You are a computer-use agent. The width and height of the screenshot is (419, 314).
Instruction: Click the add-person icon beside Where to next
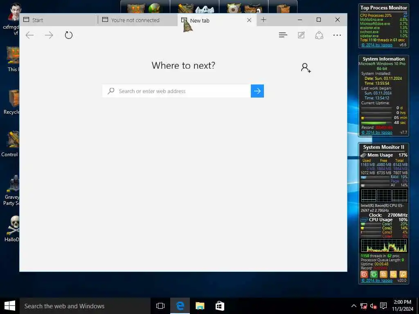tap(306, 67)
